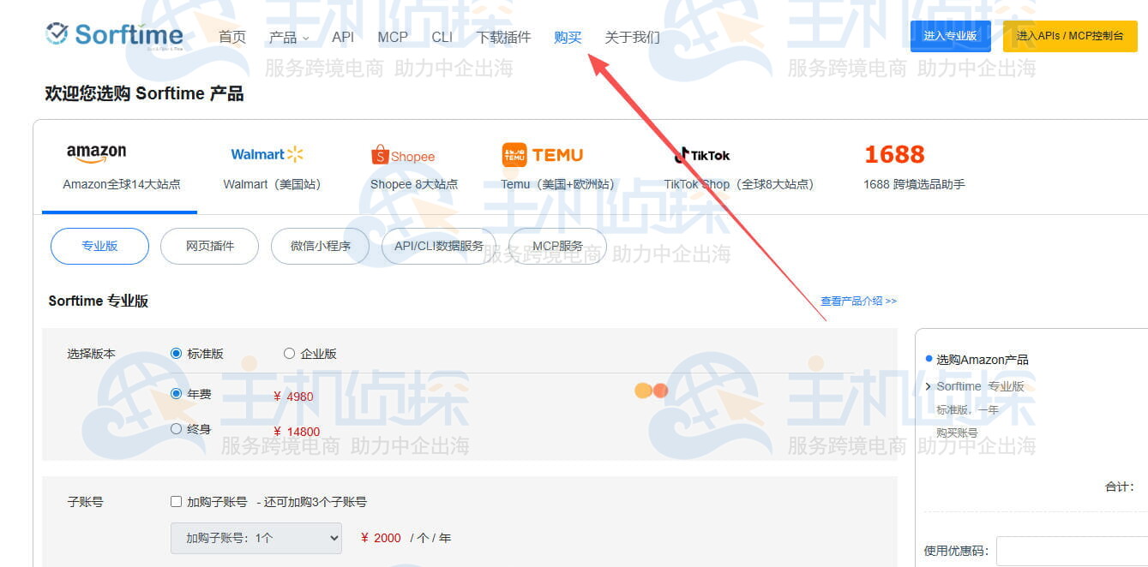
Task: Open the CLI nav item
Action: [x=442, y=37]
